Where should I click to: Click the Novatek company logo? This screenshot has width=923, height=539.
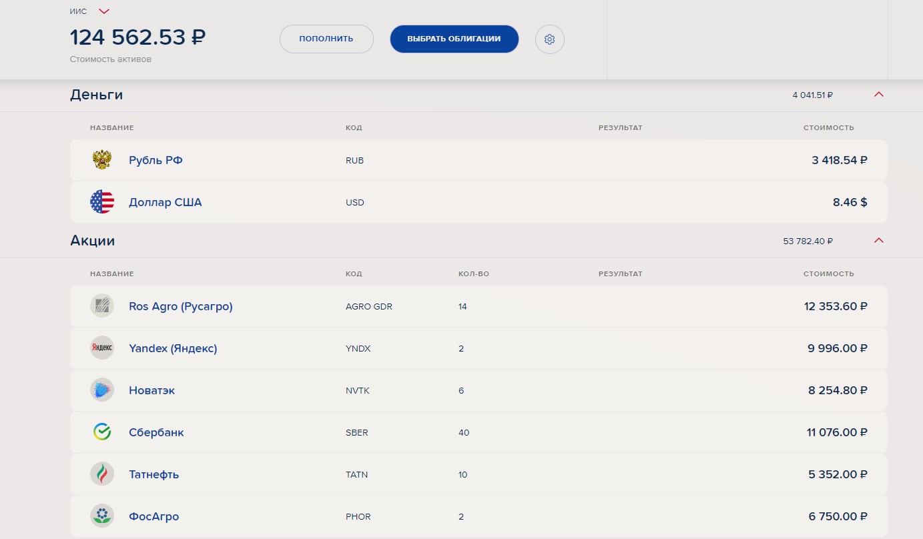click(102, 390)
